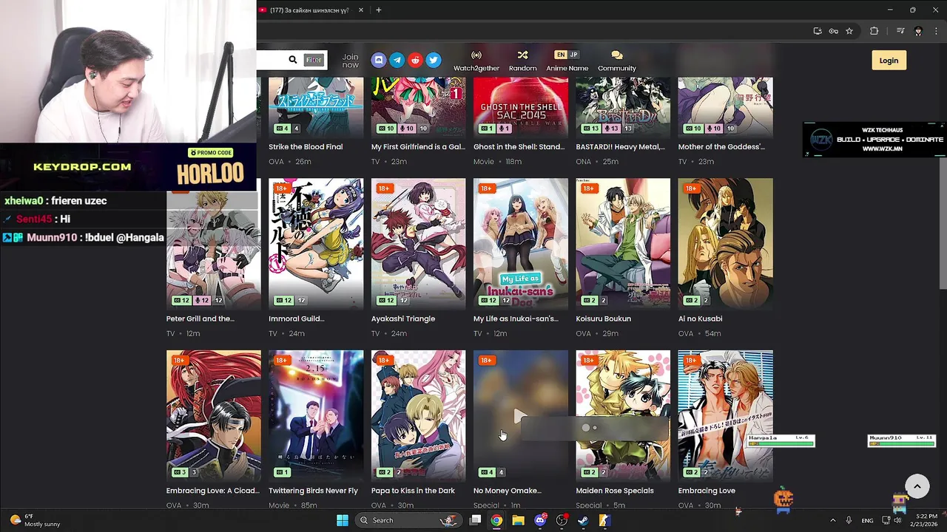Open the Maiden Rose Specials poster
The height and width of the screenshot is (532, 947).
click(623, 415)
